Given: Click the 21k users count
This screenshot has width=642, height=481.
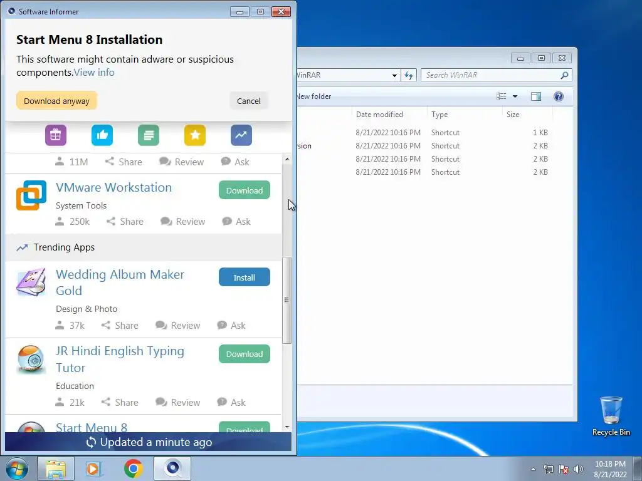Looking at the screenshot, I should (x=70, y=403).
